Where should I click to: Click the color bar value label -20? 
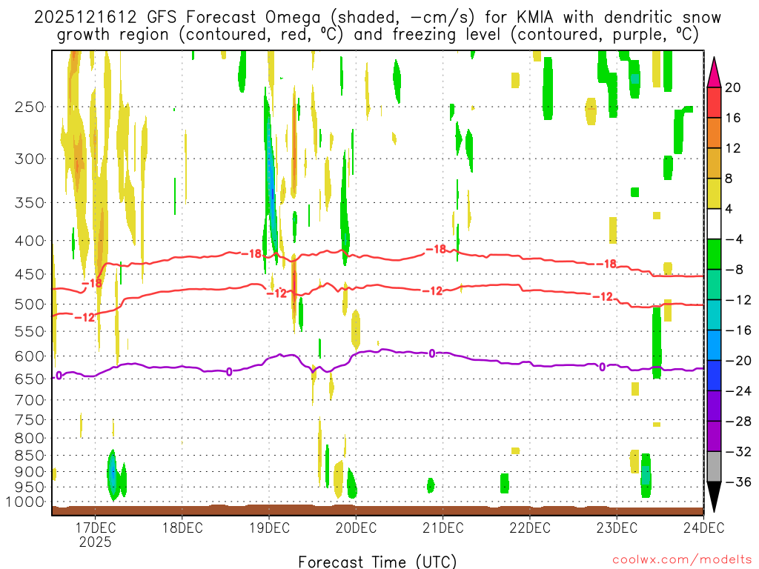point(738,361)
